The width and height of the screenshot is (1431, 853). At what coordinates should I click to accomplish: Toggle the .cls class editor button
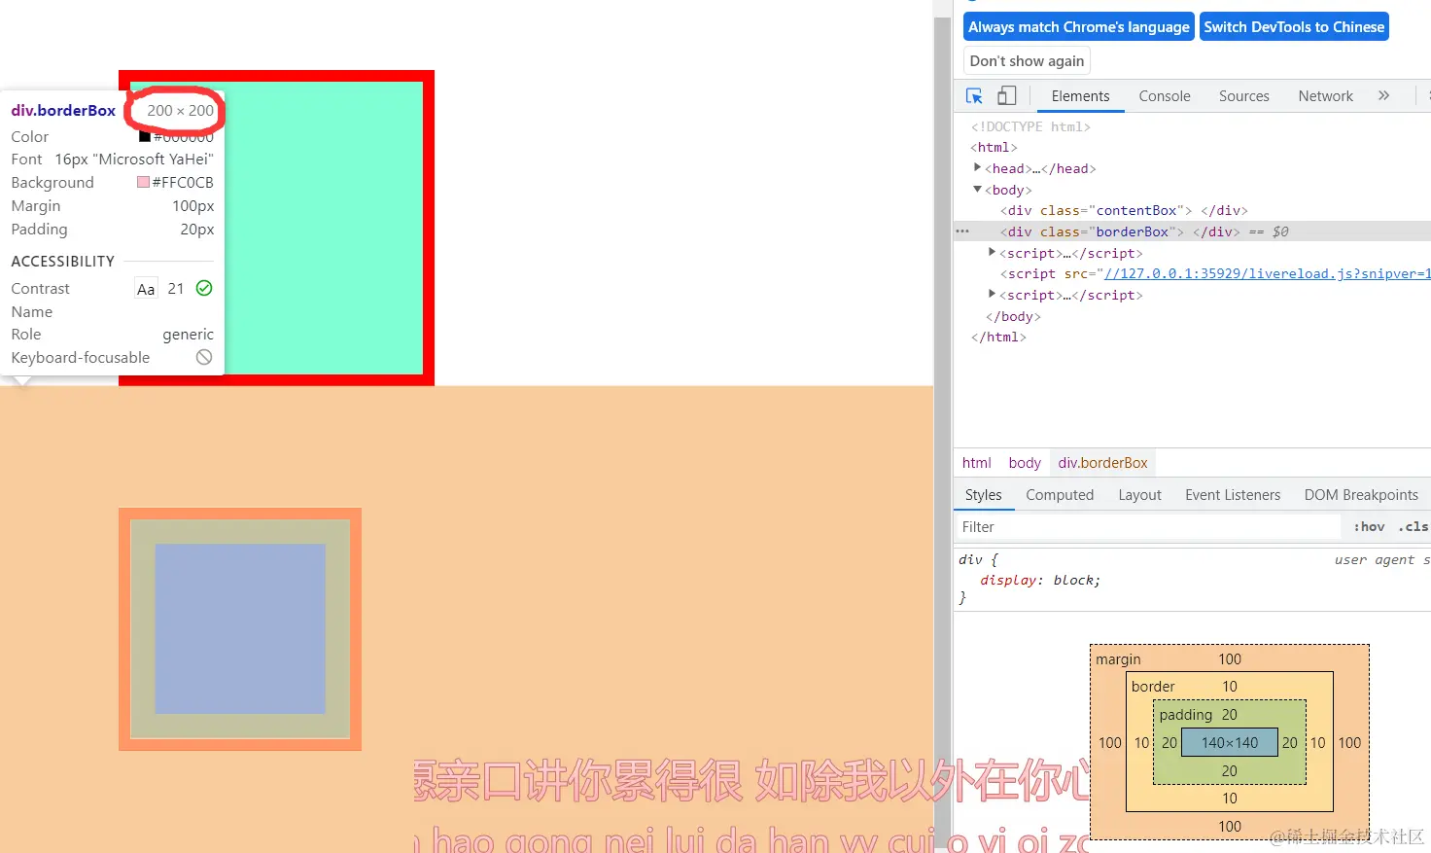(x=1413, y=527)
